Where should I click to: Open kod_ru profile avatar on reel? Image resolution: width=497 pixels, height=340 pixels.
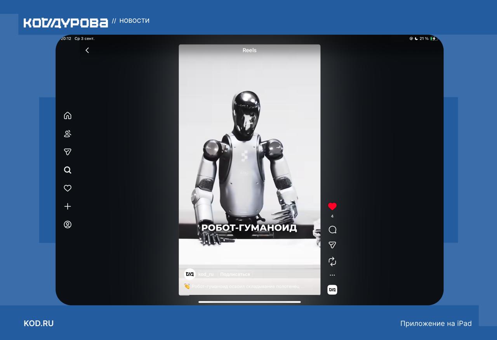pyautogui.click(x=189, y=274)
